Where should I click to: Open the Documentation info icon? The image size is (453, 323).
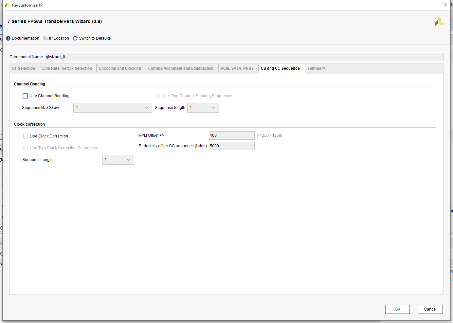coord(8,38)
